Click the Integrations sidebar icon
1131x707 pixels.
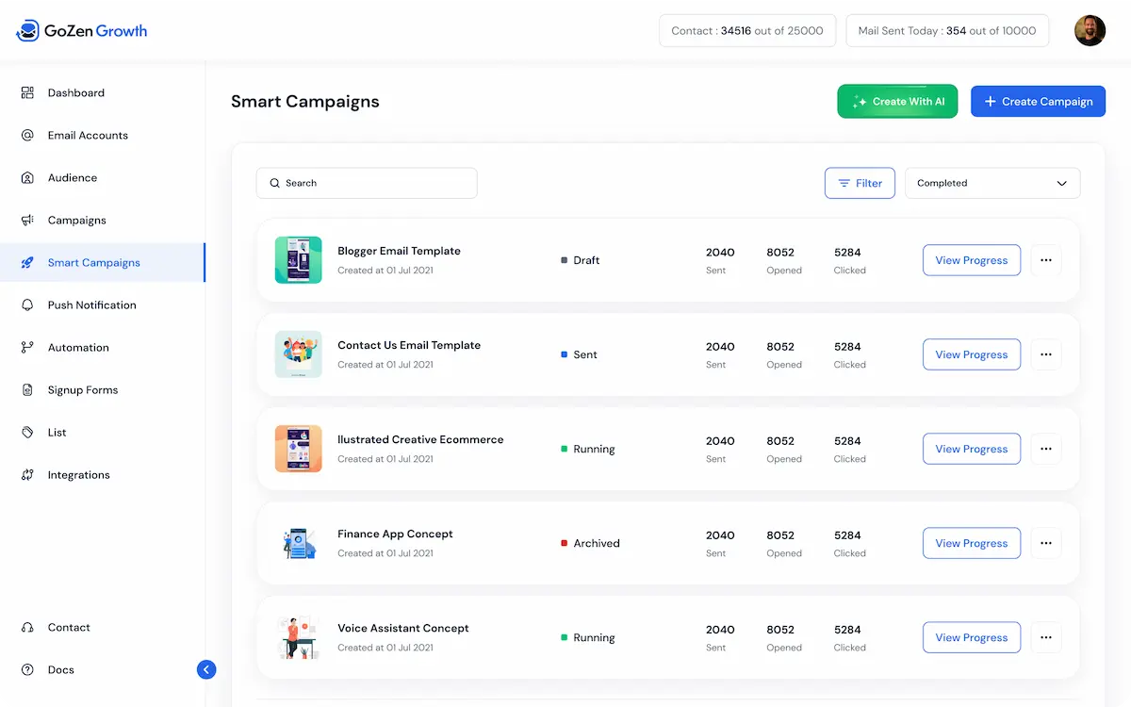tap(27, 474)
